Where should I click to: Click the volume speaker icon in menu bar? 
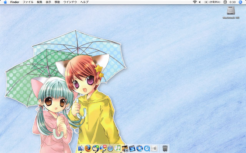(200, 2)
